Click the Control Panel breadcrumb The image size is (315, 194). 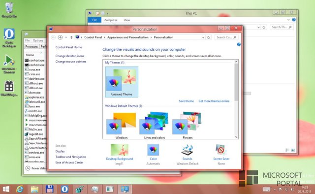pyautogui.click(x=93, y=37)
